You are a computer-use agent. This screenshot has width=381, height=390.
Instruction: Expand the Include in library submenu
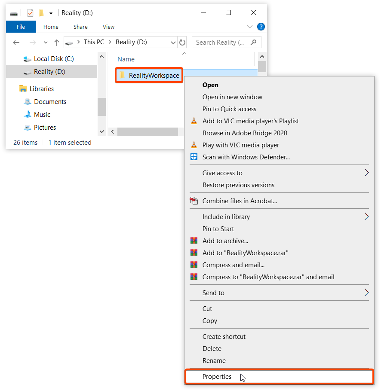pos(366,216)
